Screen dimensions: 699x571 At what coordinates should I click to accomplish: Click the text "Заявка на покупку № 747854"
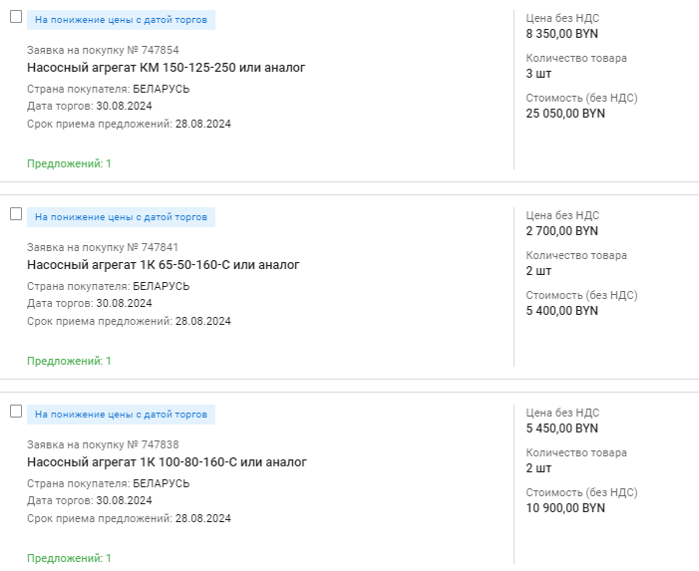tap(103, 50)
